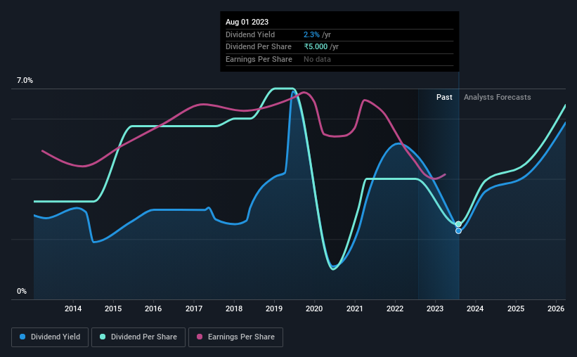Image resolution: width=577 pixels, height=357 pixels.
Task: Click the Dividend Yield tooltip row label
Action: pyautogui.click(x=250, y=34)
